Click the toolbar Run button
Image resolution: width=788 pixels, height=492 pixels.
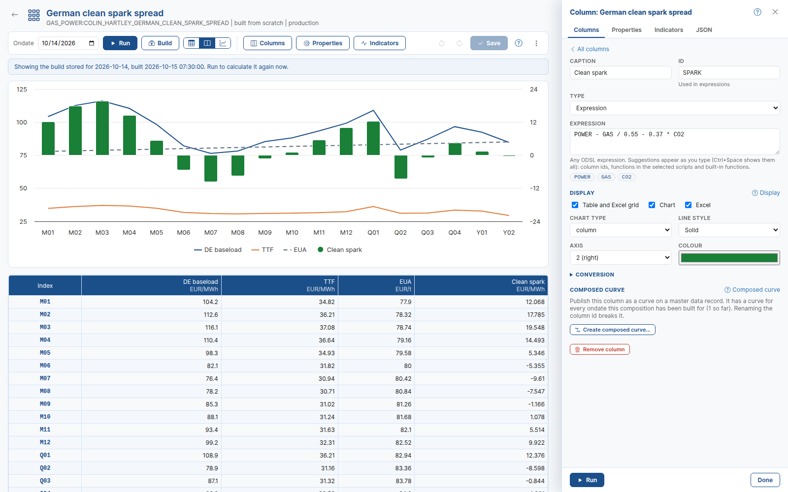coord(120,43)
